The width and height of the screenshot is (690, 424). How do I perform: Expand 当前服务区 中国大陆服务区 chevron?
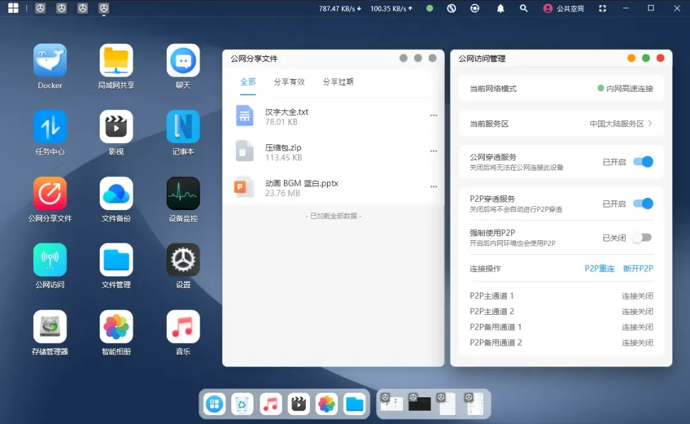pos(650,123)
